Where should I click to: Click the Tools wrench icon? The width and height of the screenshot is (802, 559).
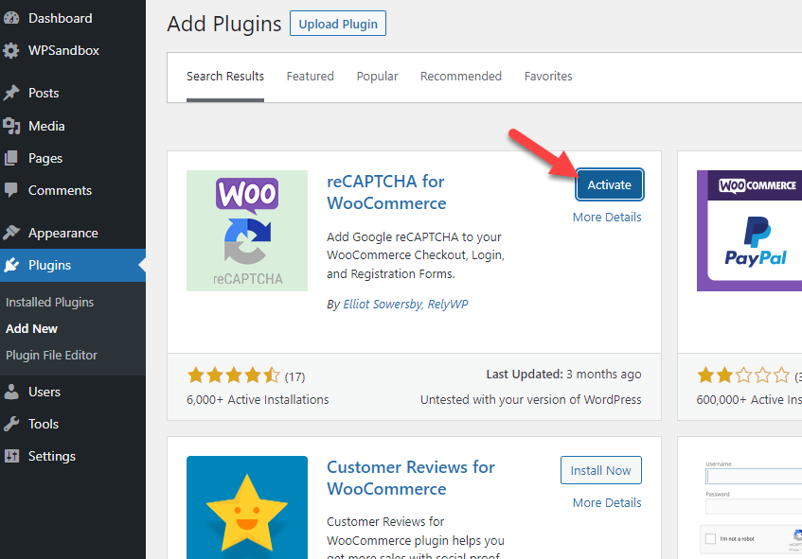[x=11, y=424]
